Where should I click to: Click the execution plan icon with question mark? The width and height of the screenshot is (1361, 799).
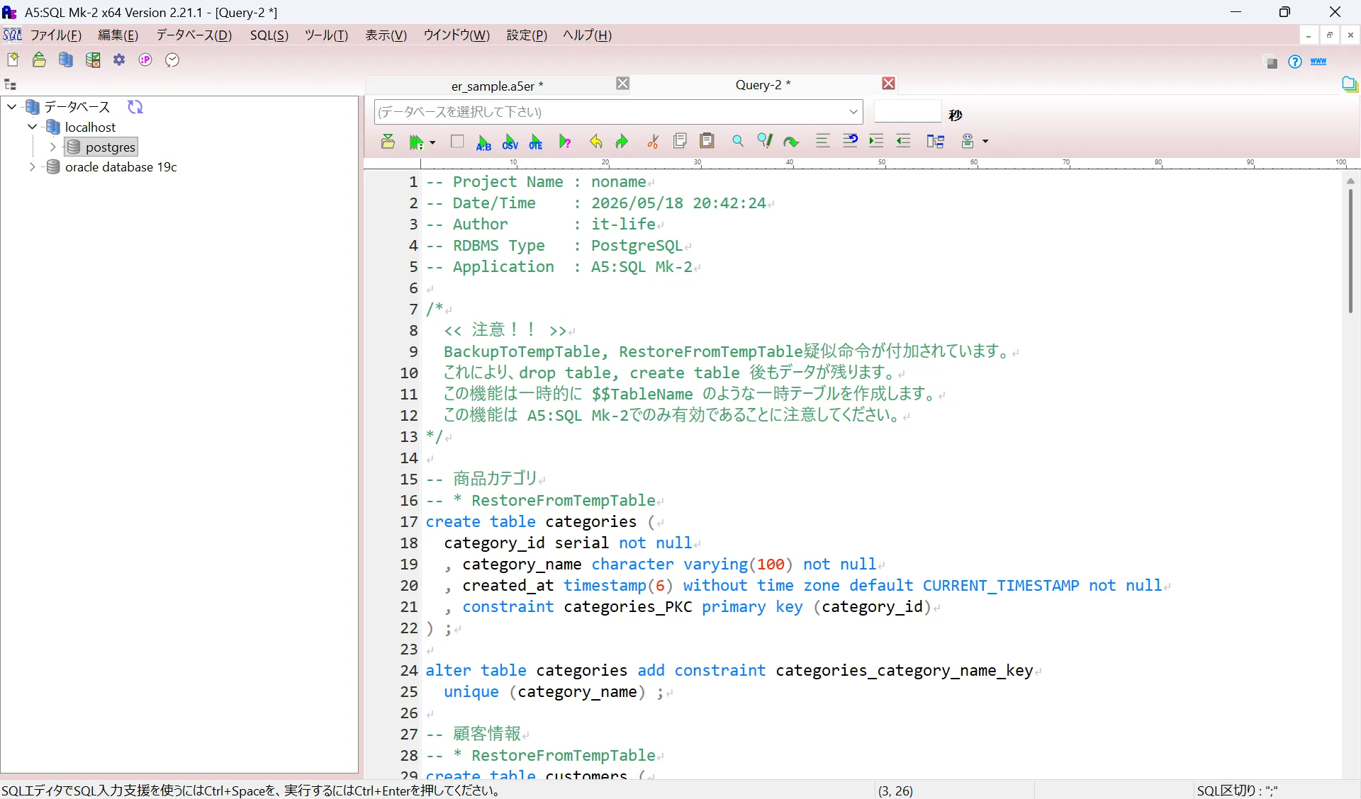(x=565, y=142)
